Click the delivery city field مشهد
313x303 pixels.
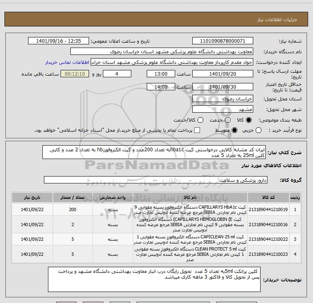point(223,109)
